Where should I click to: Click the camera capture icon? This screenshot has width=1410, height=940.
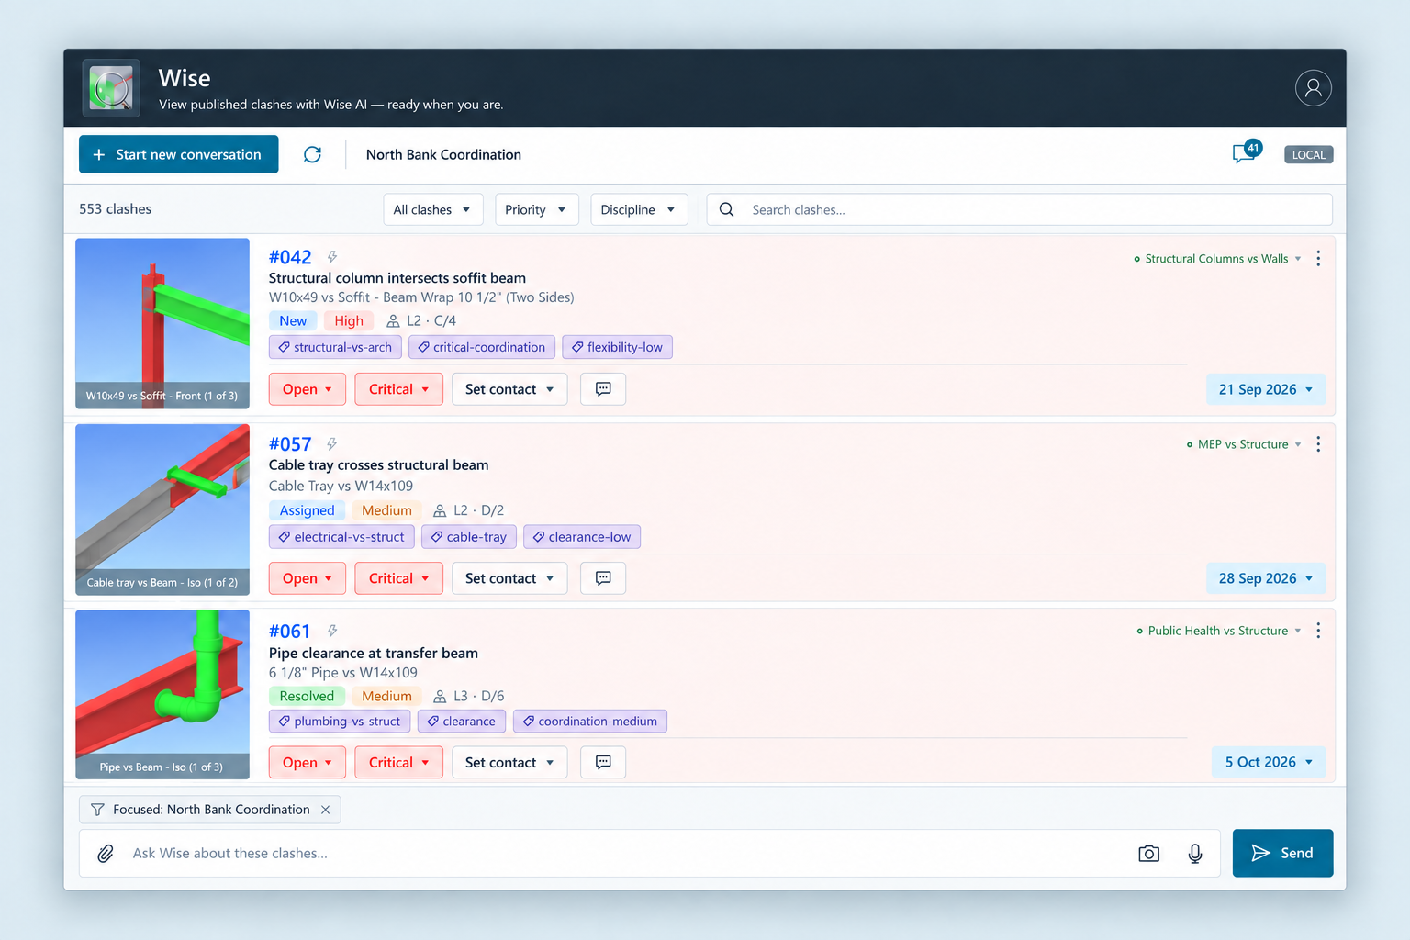[1148, 854]
